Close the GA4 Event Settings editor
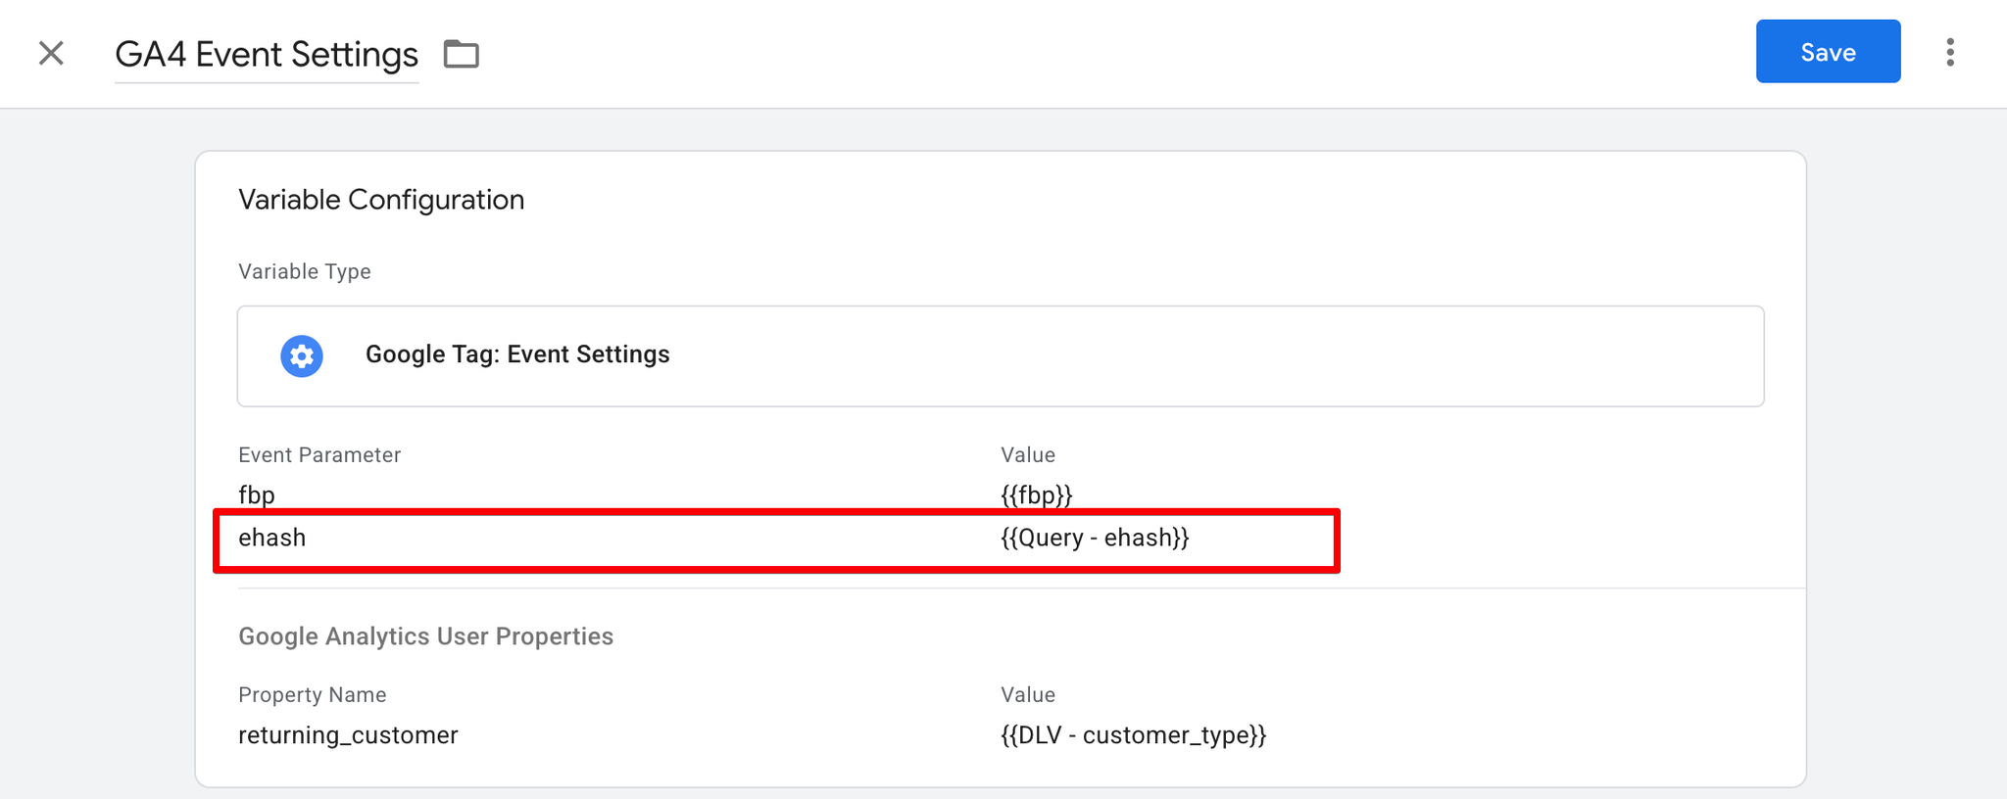Image resolution: width=2007 pixels, height=799 pixels. (x=51, y=53)
